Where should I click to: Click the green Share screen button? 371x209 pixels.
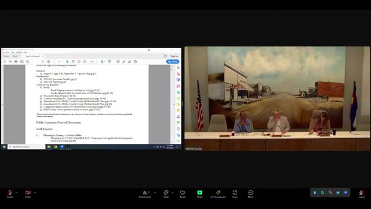tap(199, 194)
